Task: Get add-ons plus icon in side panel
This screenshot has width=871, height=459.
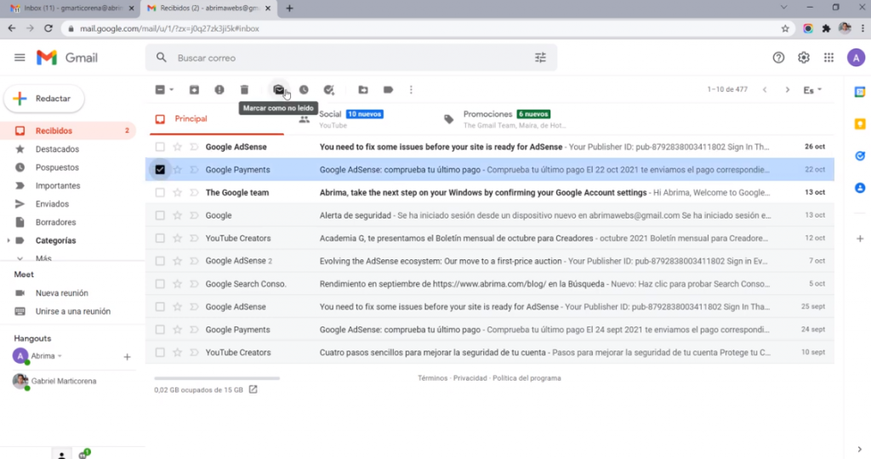Action: (x=860, y=239)
